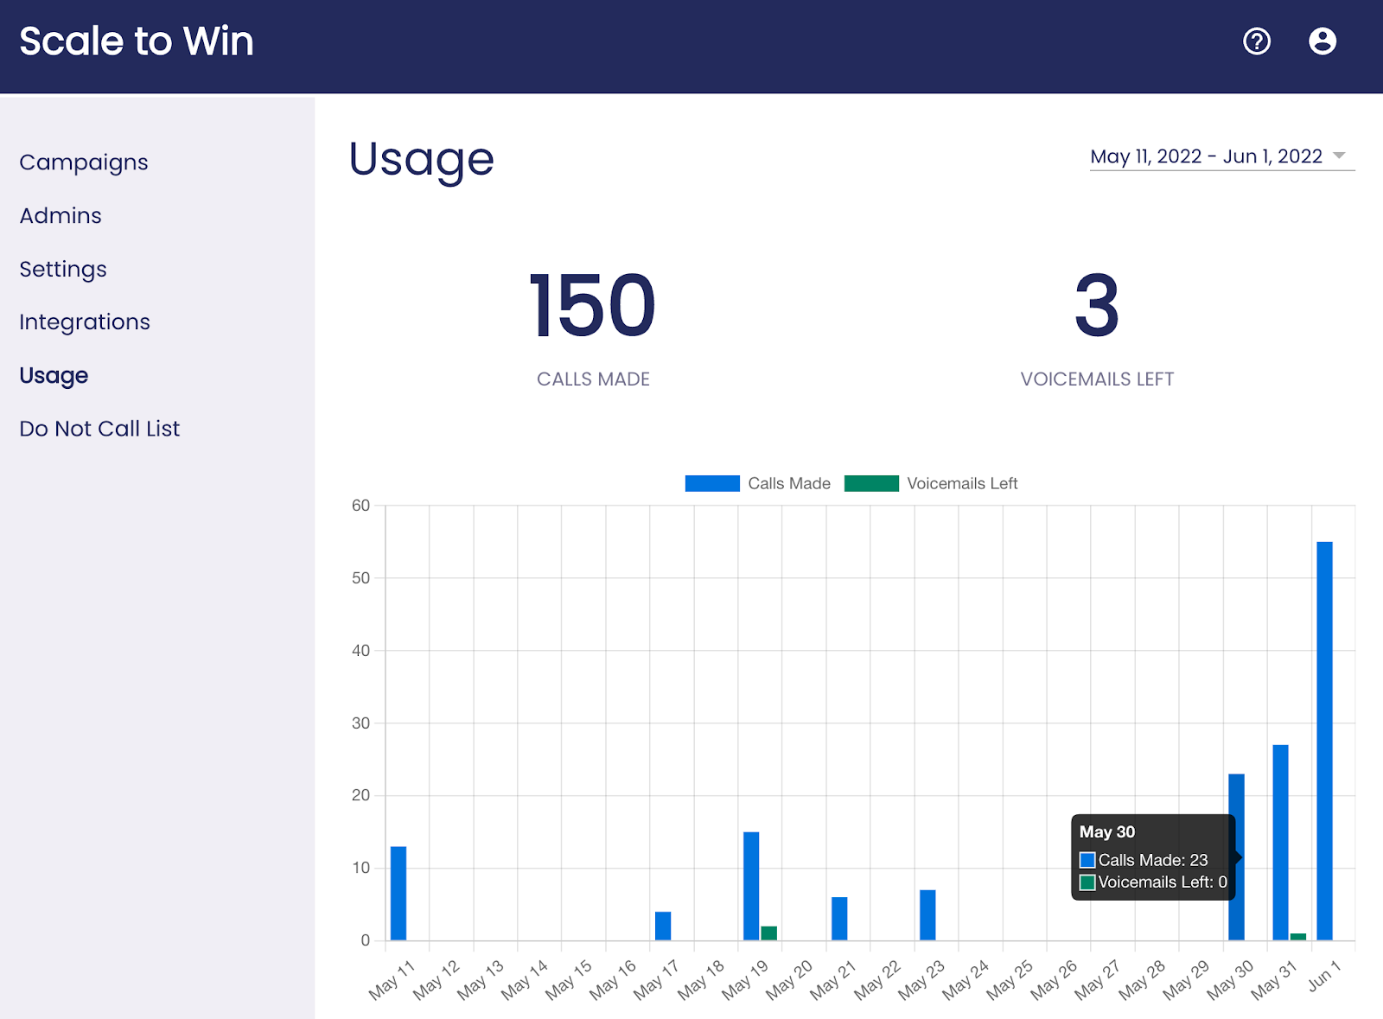Toggle the Voicemails Left legend swatch
Screen dimensions: 1383x1019
click(x=871, y=483)
